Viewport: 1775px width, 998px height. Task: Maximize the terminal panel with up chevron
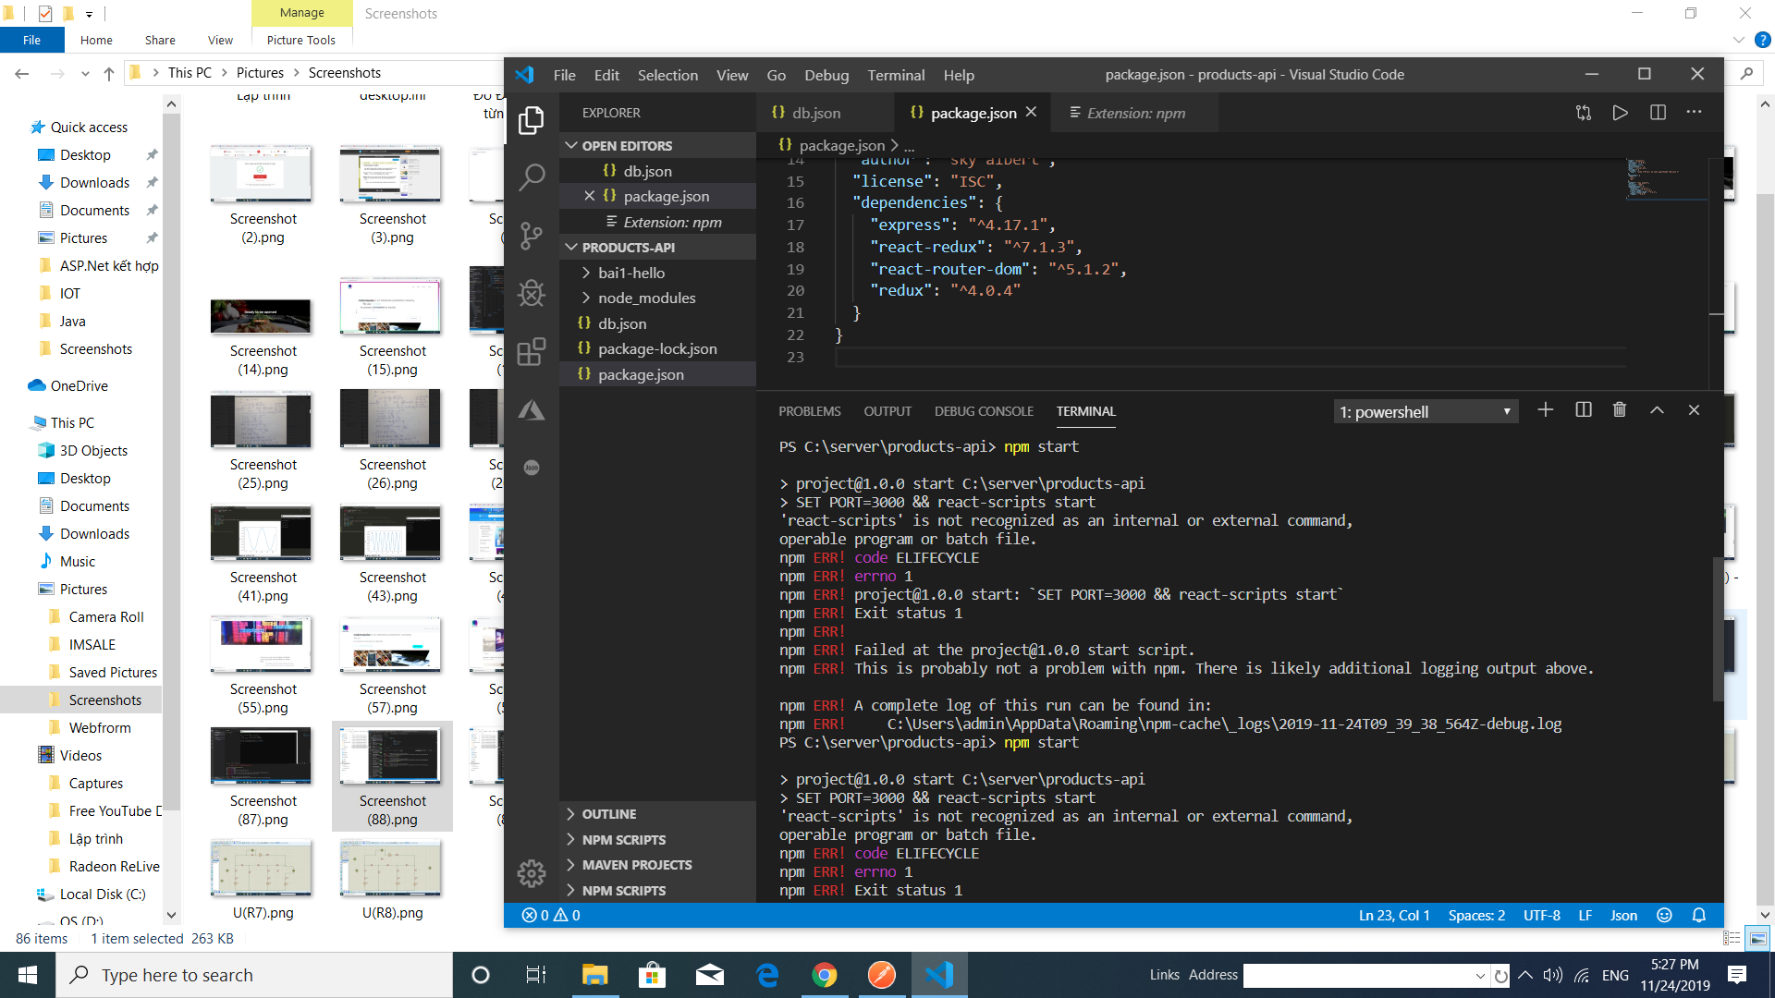tap(1657, 410)
